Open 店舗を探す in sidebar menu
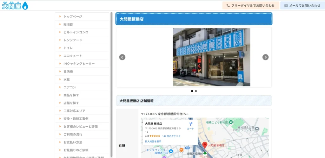Screen dimensions: 325x158 [x=71, y=103]
